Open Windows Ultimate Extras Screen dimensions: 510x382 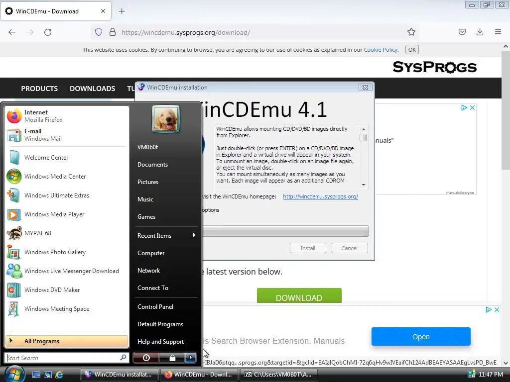coord(67,195)
